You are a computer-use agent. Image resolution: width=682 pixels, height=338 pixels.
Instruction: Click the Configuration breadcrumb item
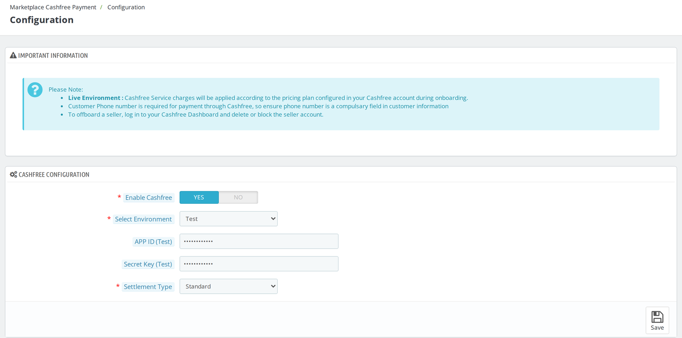click(x=126, y=7)
